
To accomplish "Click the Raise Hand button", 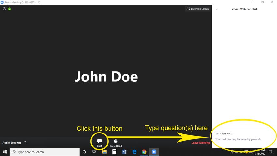I will [116, 143].
